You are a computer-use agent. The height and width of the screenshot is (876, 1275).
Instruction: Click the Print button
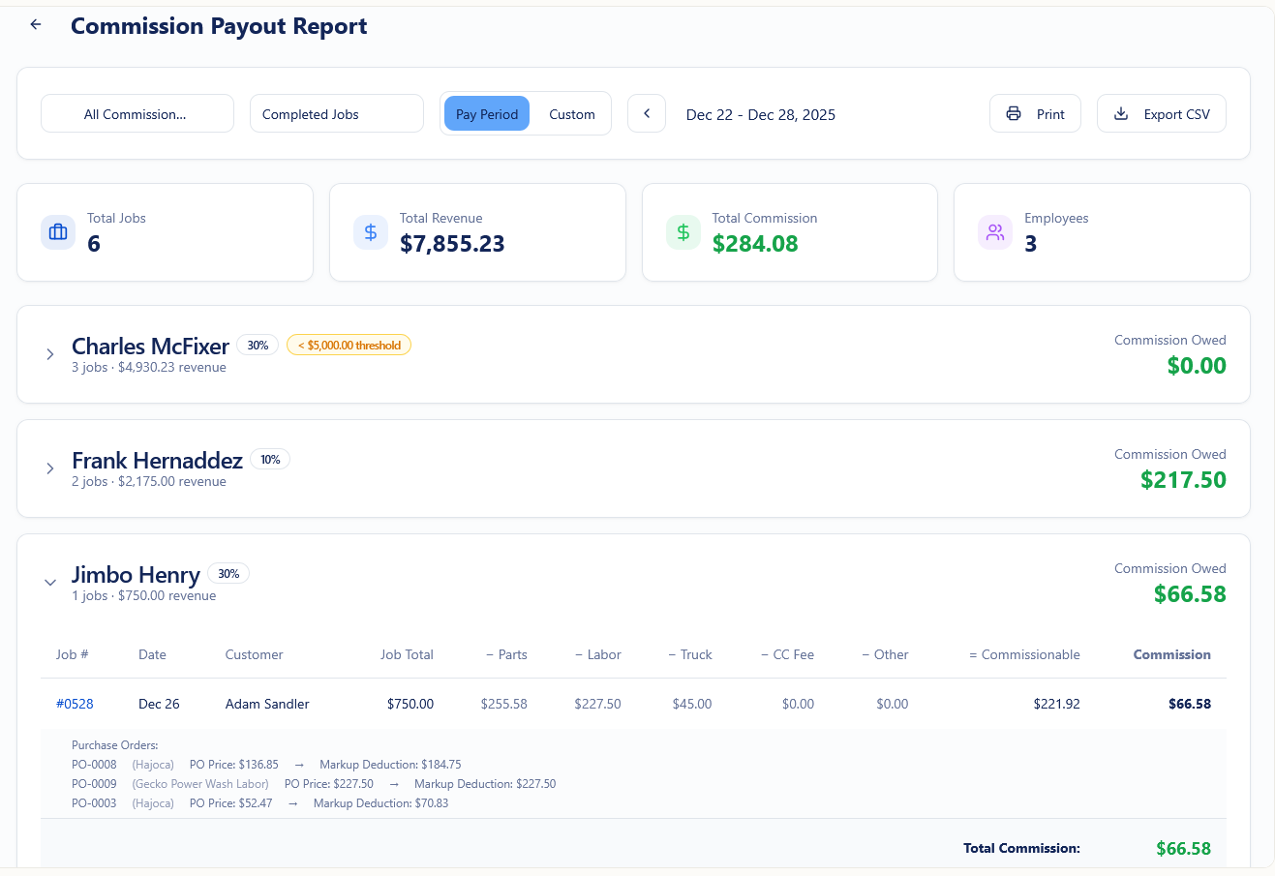1035,113
